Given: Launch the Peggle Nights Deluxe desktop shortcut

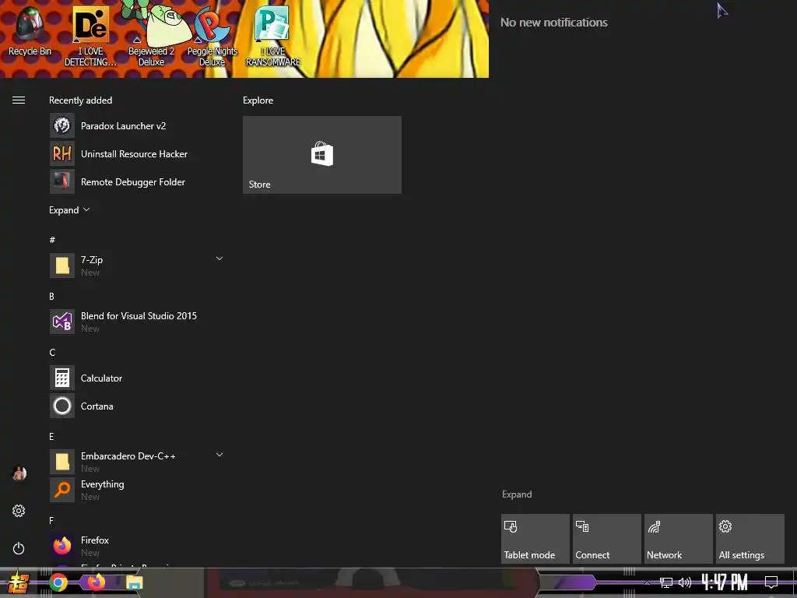Looking at the screenshot, I should (x=212, y=37).
